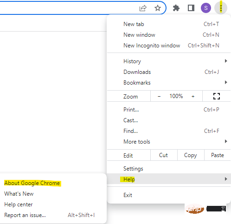231x224 pixels.
Task: Choose Find... from the menu
Action: tap(169, 131)
